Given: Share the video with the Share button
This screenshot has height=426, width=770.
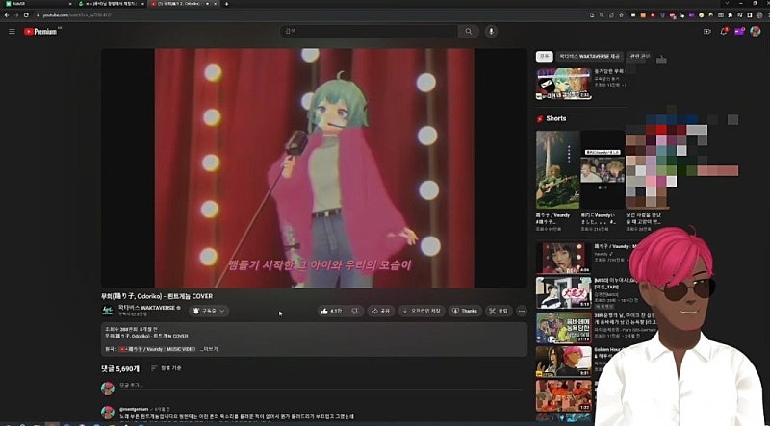Looking at the screenshot, I should coord(382,311).
